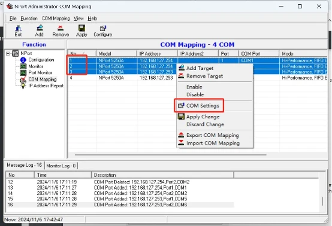Click the message log vertical scrollbar

click(x=322, y=201)
